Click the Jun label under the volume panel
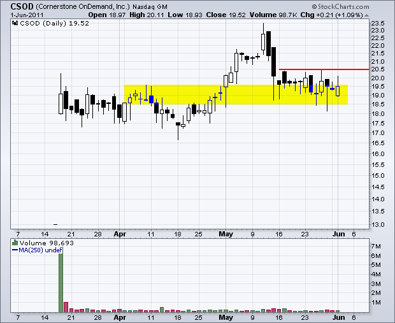Screen dimensions: 395x323 tap(338, 317)
